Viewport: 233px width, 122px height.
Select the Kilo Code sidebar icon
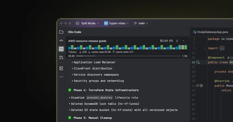coord(61,49)
